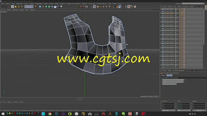
Task: Select the model mode cube icon
Action: click(x=95, y=7)
